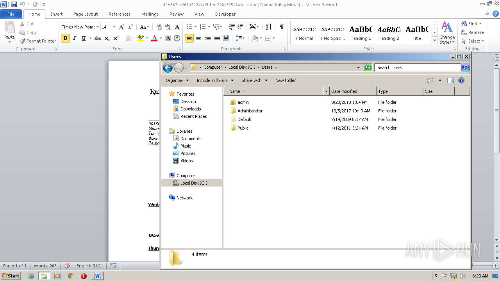Viewport: 500px width, 281px height.
Task: Click the text highlight color swatch
Action: (141, 38)
